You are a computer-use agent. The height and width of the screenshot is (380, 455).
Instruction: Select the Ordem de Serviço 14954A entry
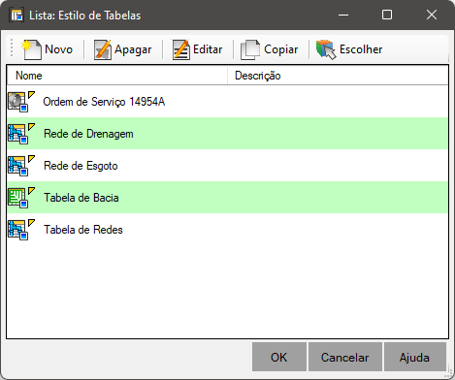pyautogui.click(x=227, y=102)
